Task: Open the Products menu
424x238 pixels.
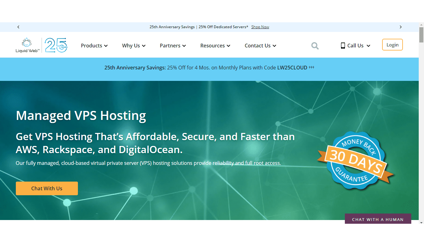Action: (x=94, y=46)
